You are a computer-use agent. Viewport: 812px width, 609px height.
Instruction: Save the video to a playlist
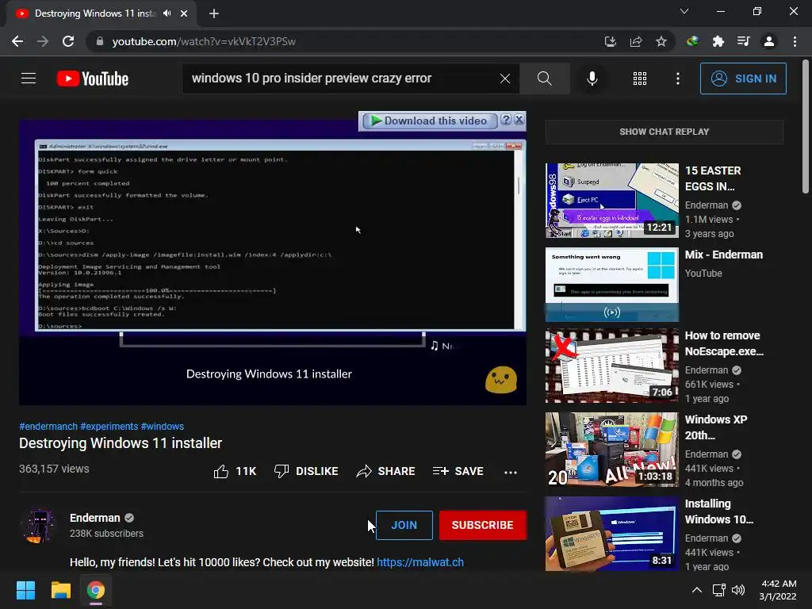(458, 471)
